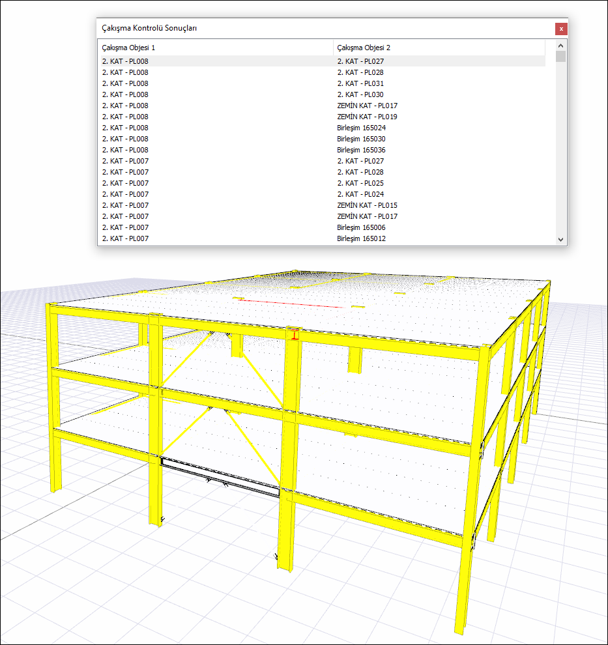Click the red I-section marker atop the column
608x645 pixels.
[x=295, y=334]
